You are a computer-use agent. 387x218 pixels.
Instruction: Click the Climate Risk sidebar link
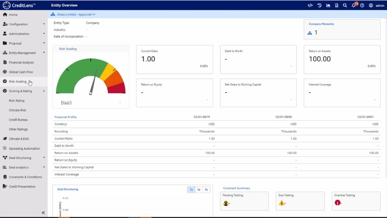click(x=18, y=110)
